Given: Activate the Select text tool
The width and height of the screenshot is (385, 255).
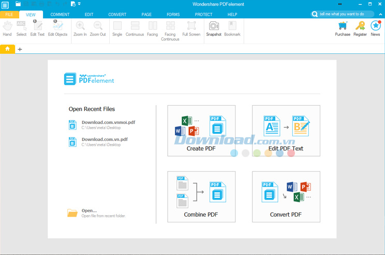Looking at the screenshot, I should point(21,29).
